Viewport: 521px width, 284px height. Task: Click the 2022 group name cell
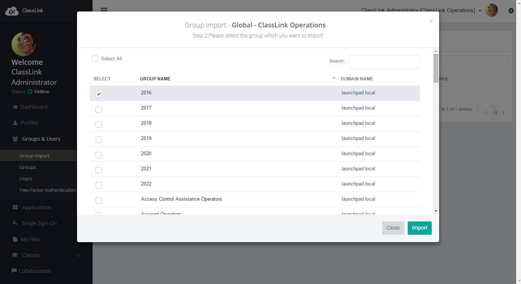(146, 184)
